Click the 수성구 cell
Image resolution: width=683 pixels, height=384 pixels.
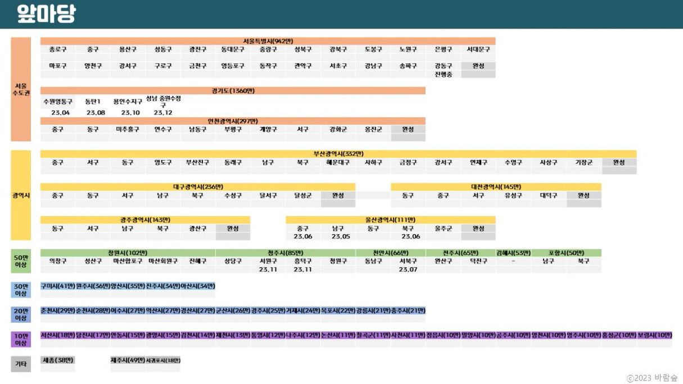tap(233, 195)
